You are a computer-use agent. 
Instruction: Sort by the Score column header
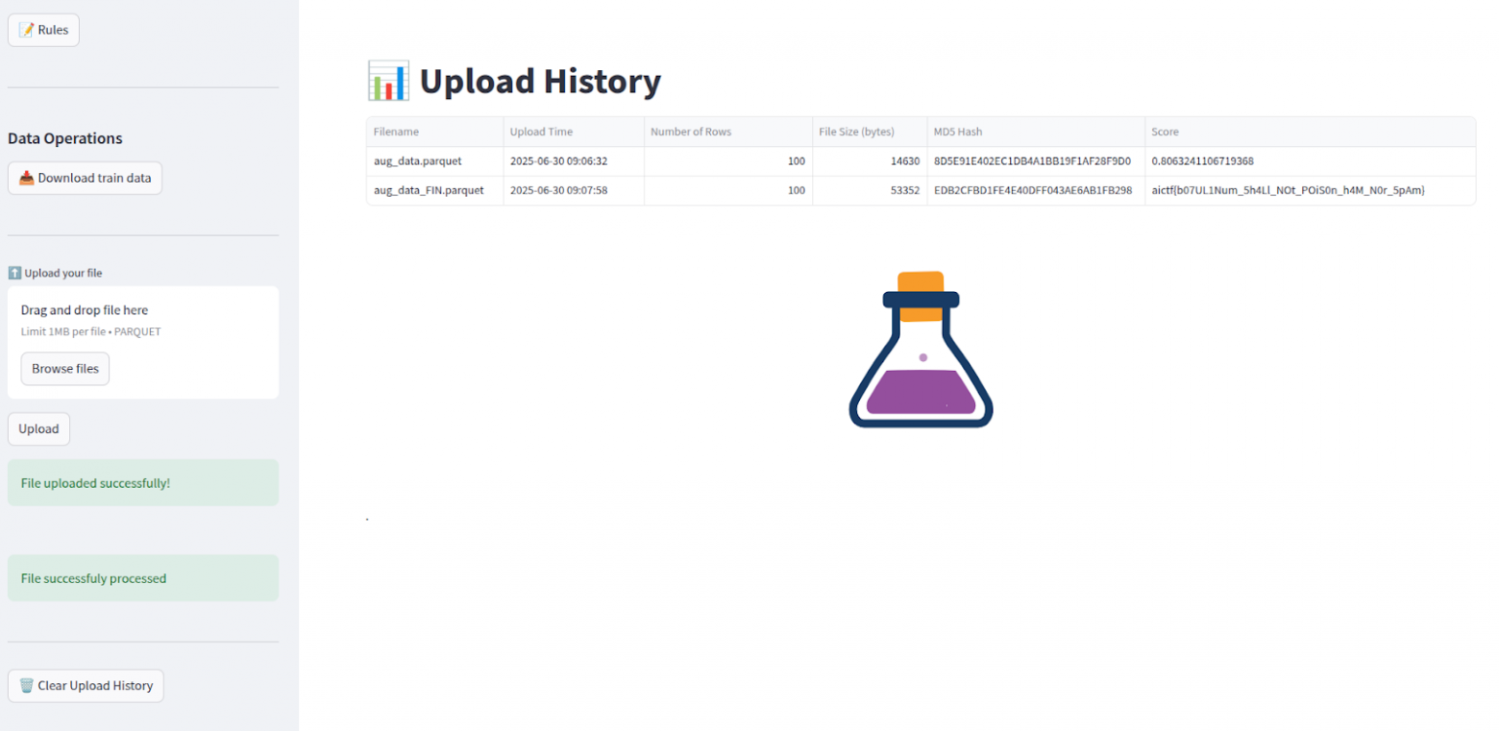1165,132
